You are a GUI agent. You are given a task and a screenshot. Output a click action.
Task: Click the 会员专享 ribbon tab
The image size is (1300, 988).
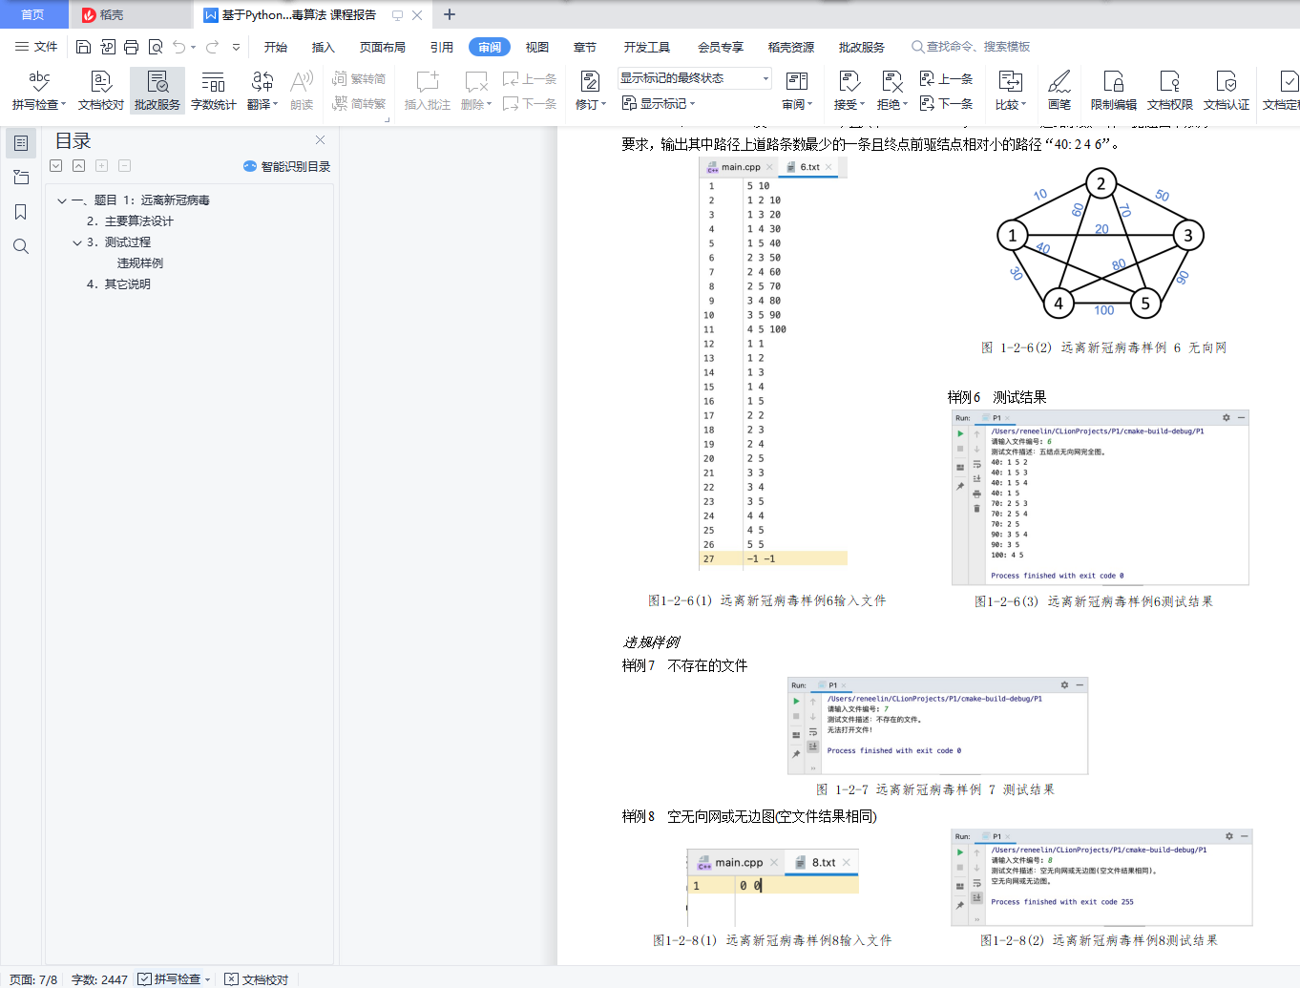click(721, 47)
